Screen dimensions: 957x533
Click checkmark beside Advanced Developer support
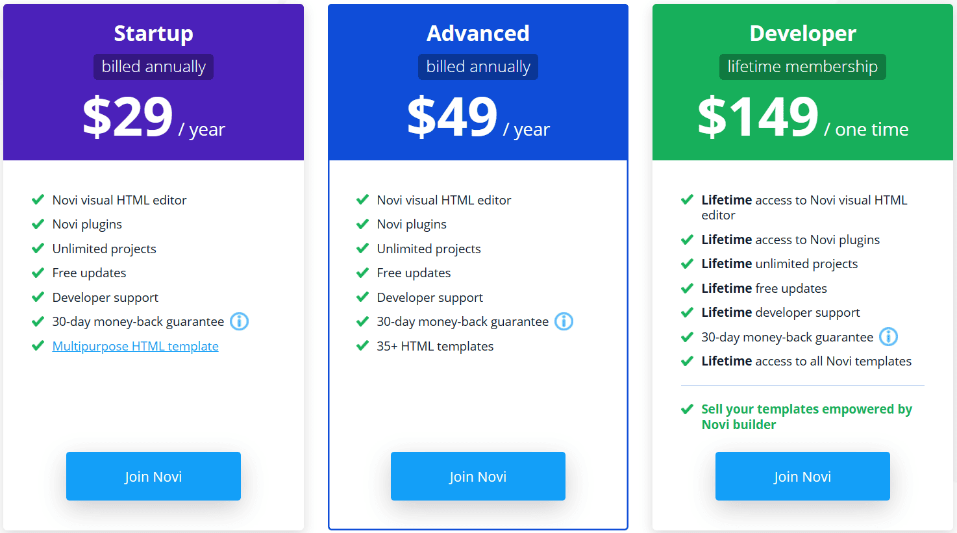(362, 297)
